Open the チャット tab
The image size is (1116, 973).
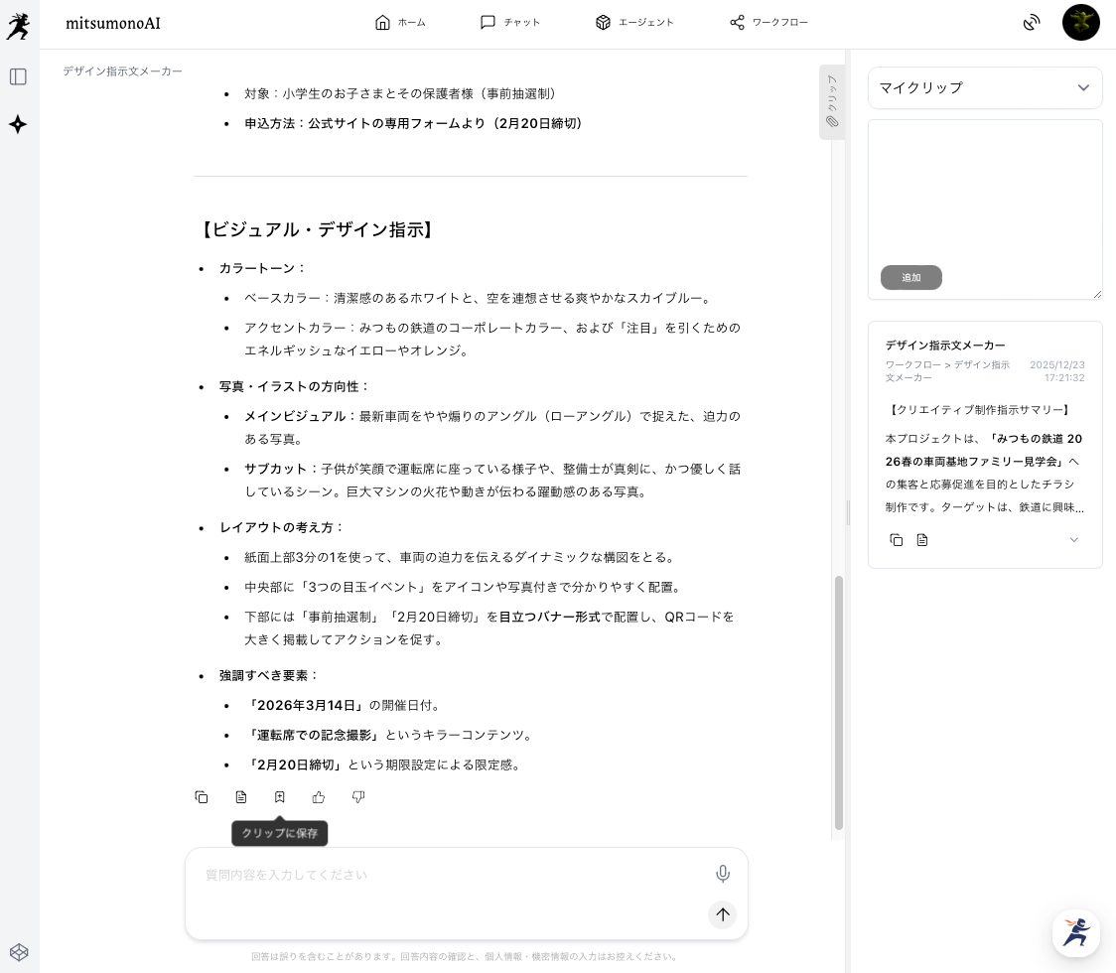[510, 23]
